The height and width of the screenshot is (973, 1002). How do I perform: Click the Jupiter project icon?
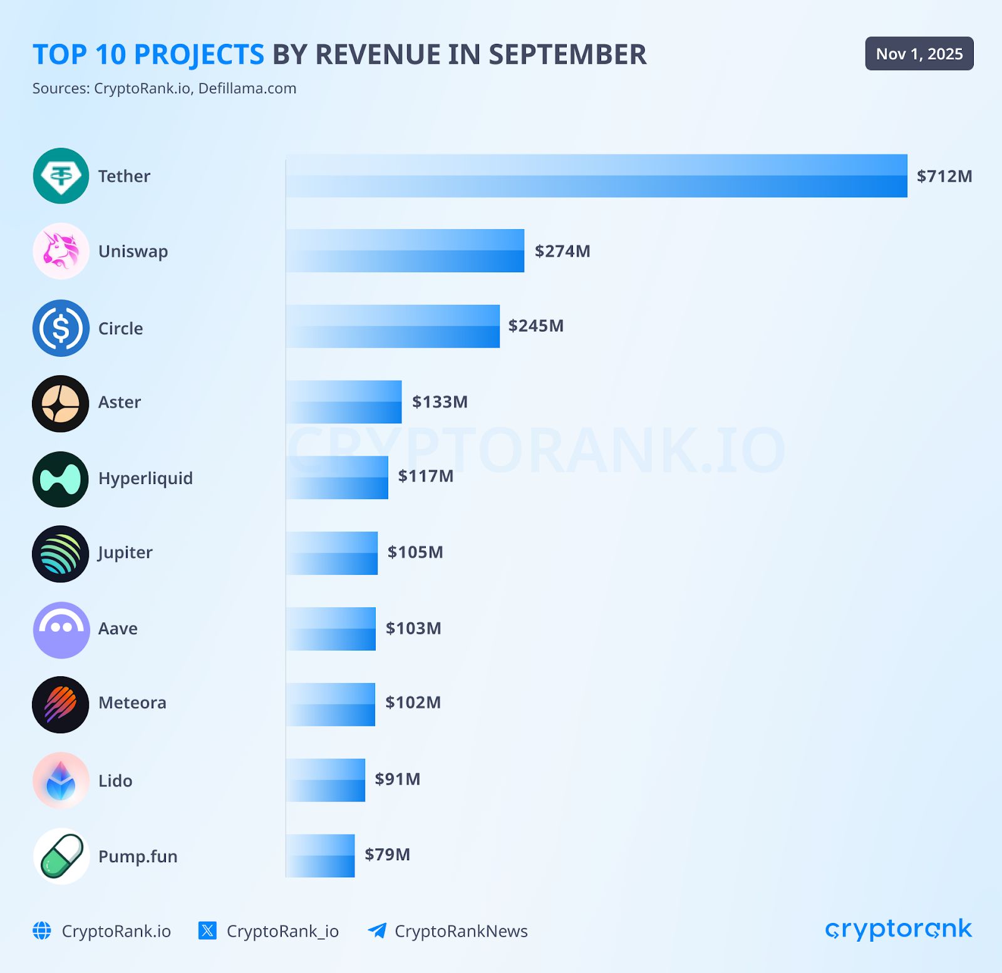coord(61,553)
